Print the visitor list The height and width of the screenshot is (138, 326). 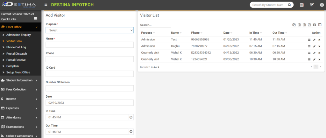point(315,25)
